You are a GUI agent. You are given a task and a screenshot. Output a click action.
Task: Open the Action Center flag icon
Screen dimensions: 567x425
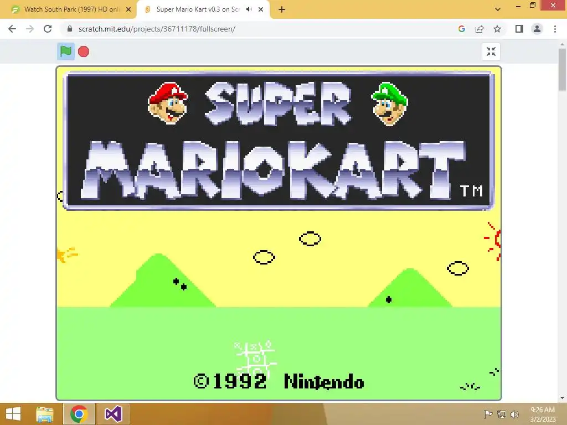[x=488, y=414]
